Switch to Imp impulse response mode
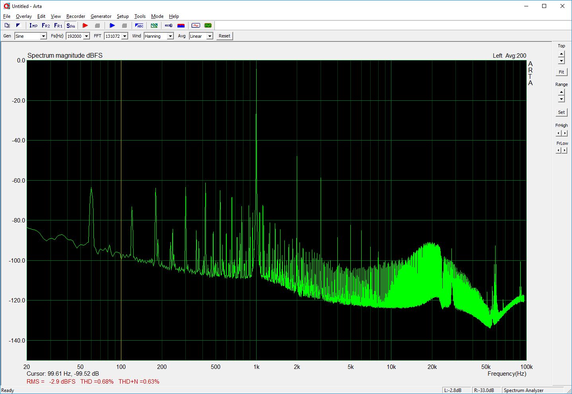This screenshot has height=394, width=572. click(33, 25)
